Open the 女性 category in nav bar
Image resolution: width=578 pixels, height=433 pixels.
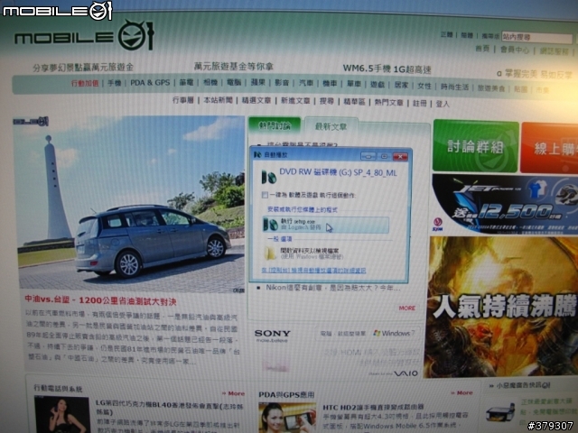point(424,86)
